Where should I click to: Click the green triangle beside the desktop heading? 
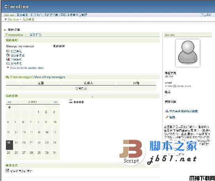point(5,30)
